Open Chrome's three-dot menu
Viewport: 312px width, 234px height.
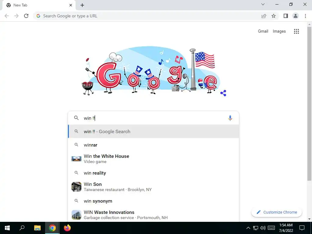click(x=305, y=16)
